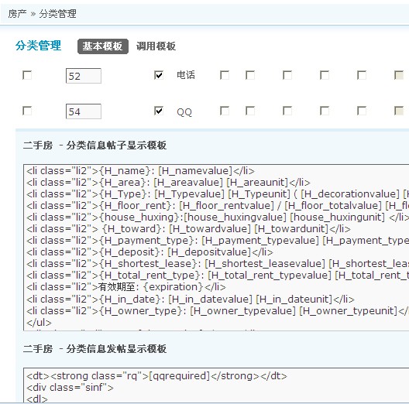
Task: Switch to the 调用模板 tab
Action: (x=156, y=46)
